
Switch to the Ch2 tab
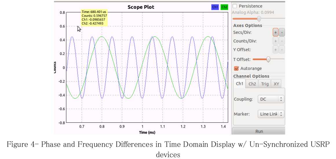252,84
